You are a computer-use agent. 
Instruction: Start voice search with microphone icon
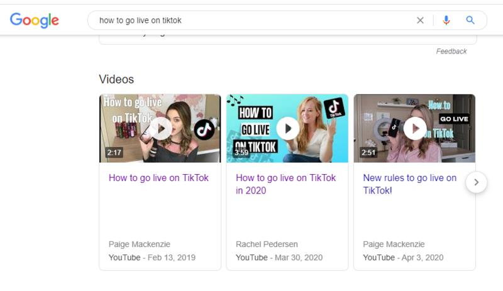tap(446, 20)
